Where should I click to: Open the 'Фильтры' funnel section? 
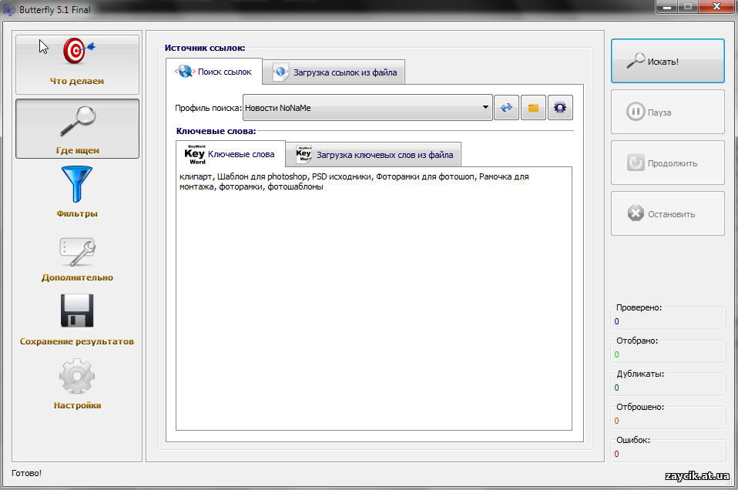(77, 192)
